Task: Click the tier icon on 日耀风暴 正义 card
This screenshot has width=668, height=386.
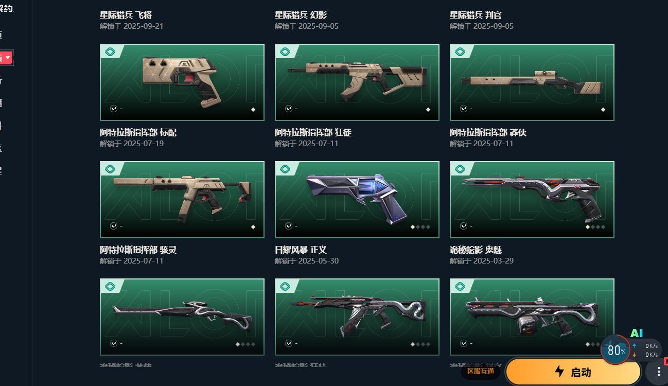Action: [x=285, y=169]
